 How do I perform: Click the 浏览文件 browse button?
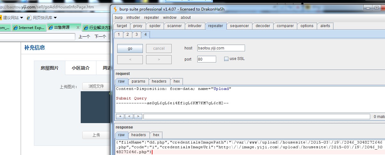click(x=96, y=86)
